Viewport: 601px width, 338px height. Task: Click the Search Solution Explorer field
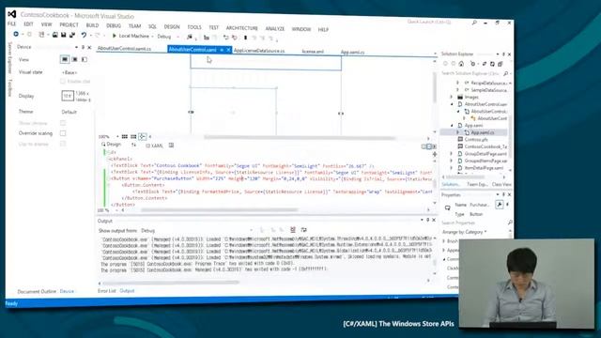(471, 73)
